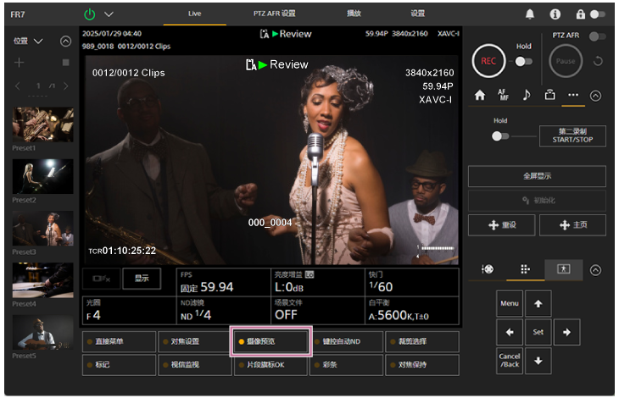619x398 pixels.
Task: Click the 全屏显示 full-screen button
Action: coord(537,176)
